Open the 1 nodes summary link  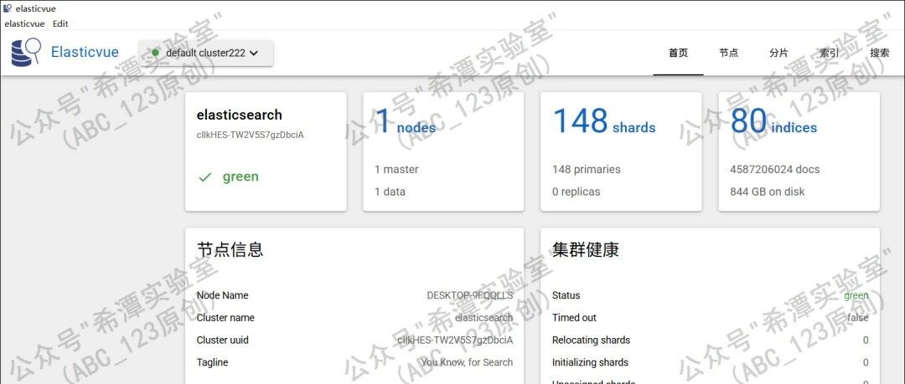tap(406, 122)
